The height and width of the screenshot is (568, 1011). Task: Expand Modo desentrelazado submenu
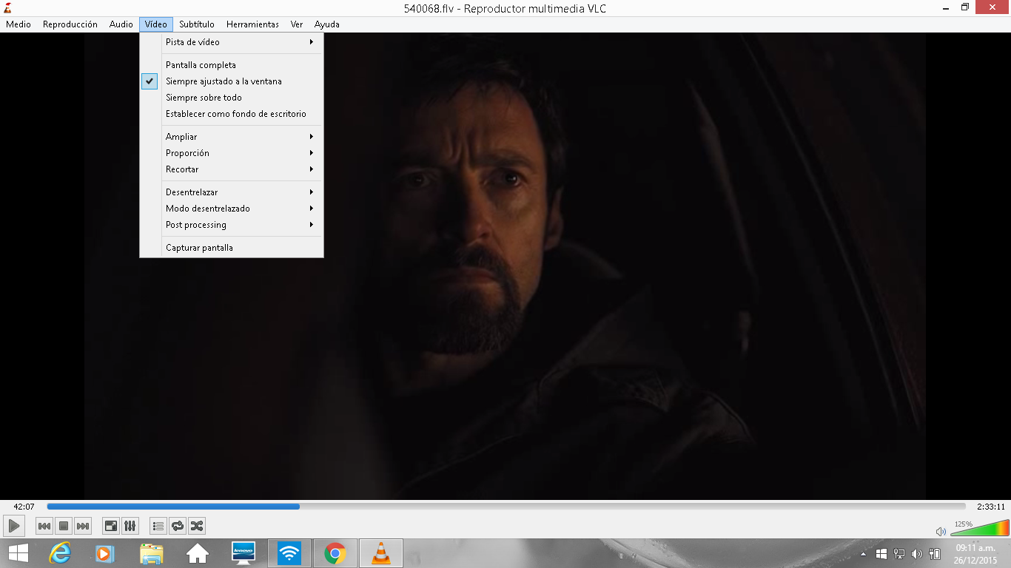232,209
